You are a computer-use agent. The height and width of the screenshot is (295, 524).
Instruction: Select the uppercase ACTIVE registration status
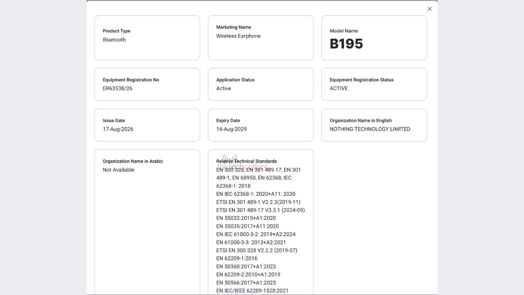tap(339, 88)
